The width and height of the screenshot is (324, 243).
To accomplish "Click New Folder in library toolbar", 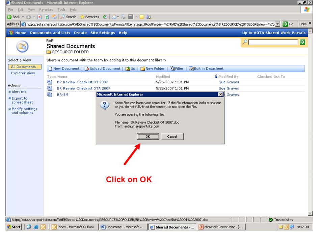I will (153, 69).
